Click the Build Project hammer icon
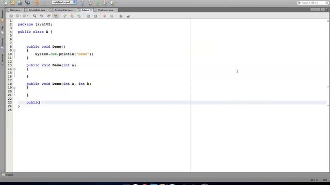Image resolution: width=330 pixels, height=185 pixels. [82, 3]
